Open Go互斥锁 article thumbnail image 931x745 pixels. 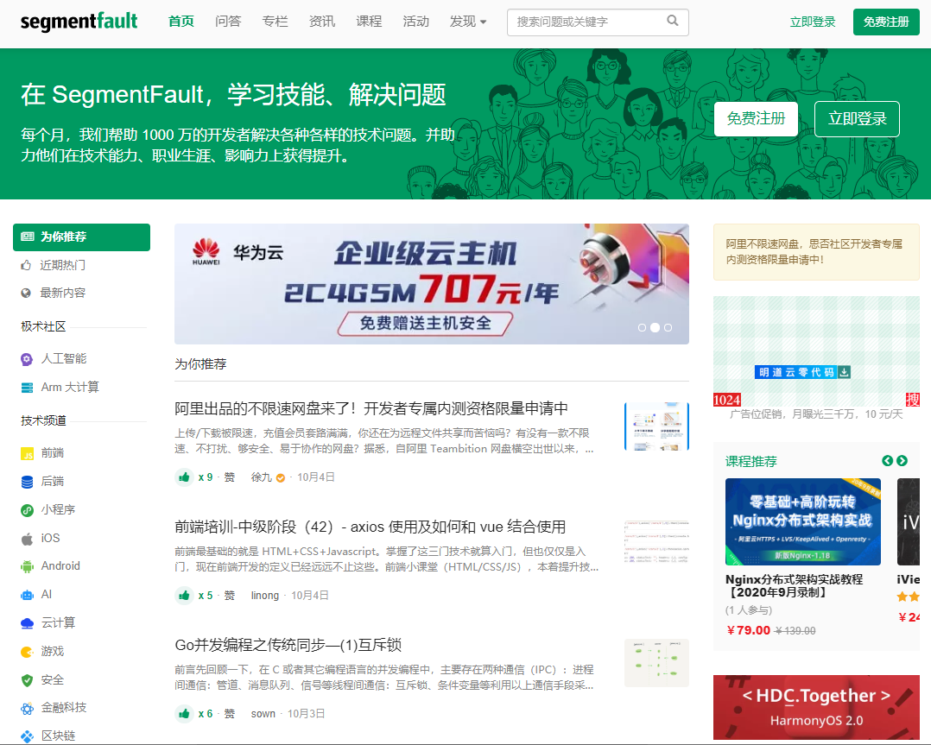tap(656, 662)
